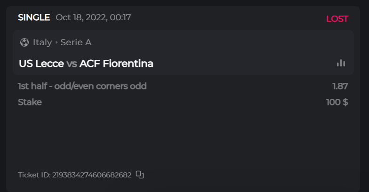The height and width of the screenshot is (192, 369).
Task: Click the 00:17 bet time
Action: (x=120, y=18)
